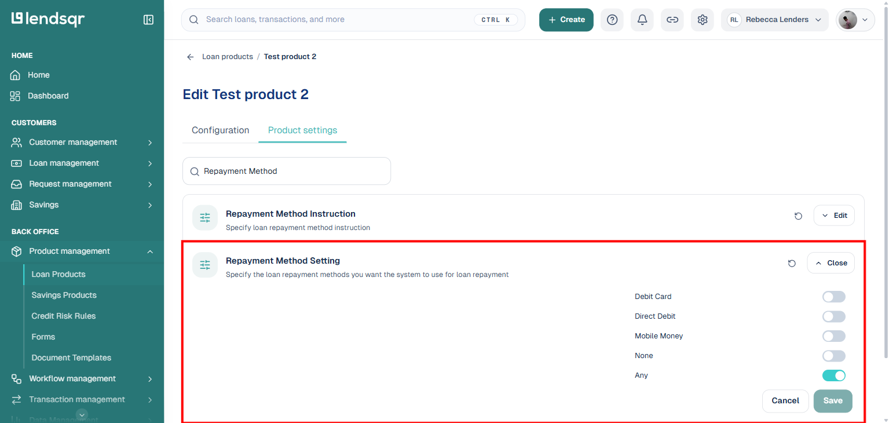Turn on the Mobile Money switch

pyautogui.click(x=834, y=336)
